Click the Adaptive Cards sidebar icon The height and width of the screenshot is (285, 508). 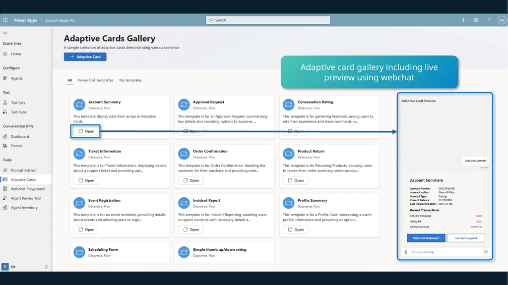(5, 179)
